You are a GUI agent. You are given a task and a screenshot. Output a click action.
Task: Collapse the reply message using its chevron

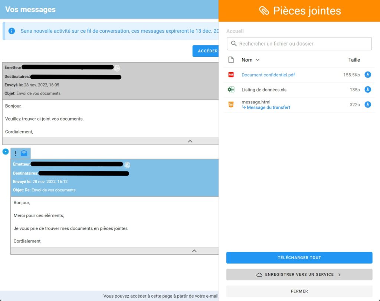tap(194, 251)
